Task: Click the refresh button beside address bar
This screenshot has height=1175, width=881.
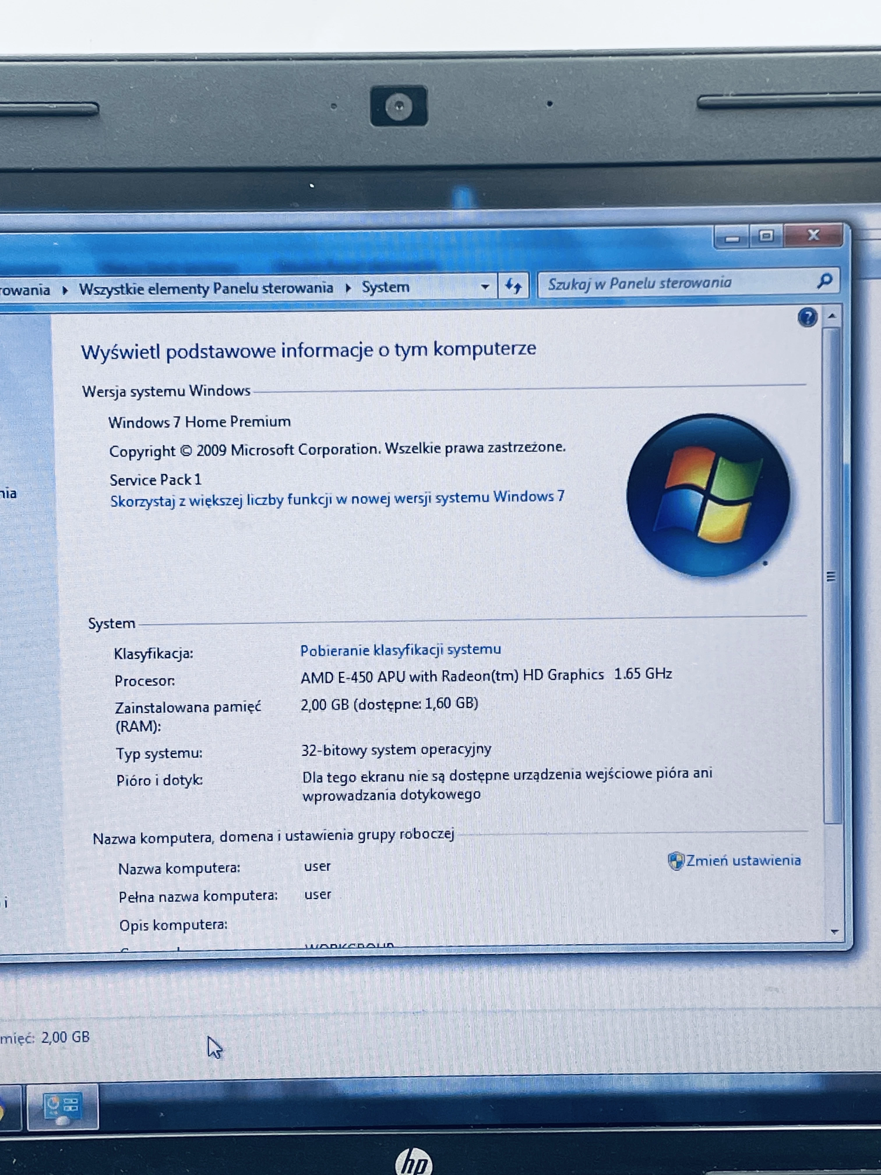Action: pyautogui.click(x=513, y=286)
